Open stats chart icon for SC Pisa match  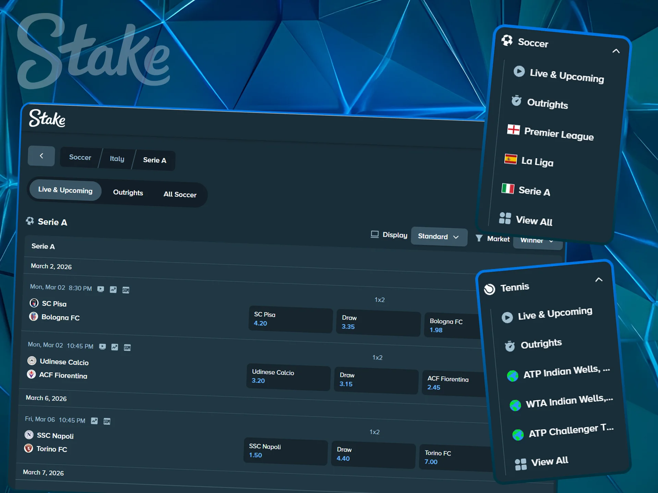point(113,290)
